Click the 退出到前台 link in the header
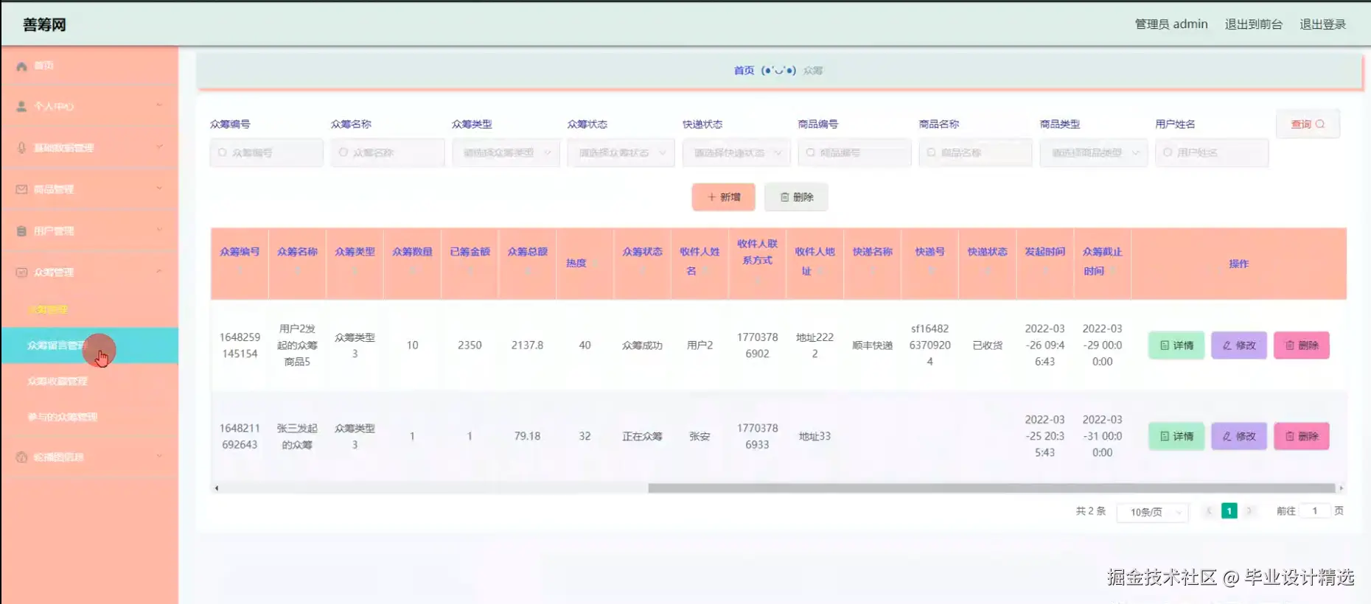Image resolution: width=1371 pixels, height=604 pixels. pyautogui.click(x=1253, y=24)
